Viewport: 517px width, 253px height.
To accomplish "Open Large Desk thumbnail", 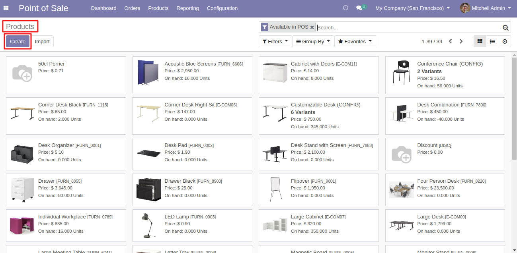I will pos(401,225).
